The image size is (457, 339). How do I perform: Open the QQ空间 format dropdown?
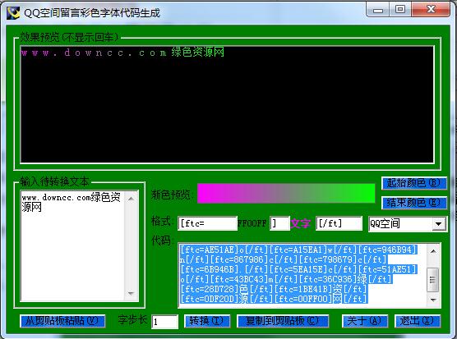click(439, 224)
